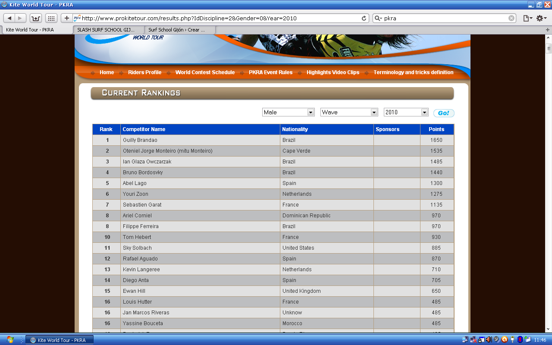Click the Kite World Tour taskbar button
Screen dimensions: 552x345
tap(59, 340)
